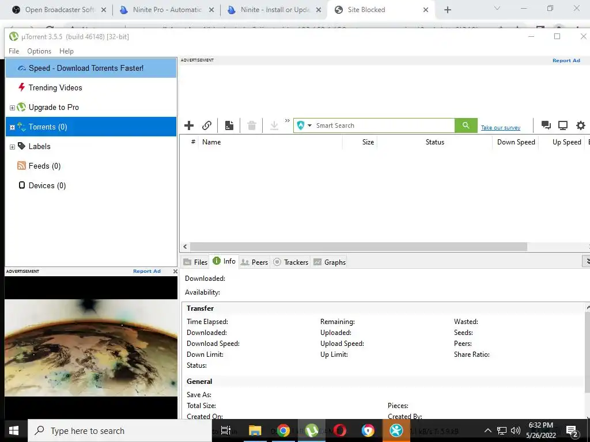Viewport: 590px width, 442px height.
Task: Create new torrent file icon
Action: tap(229, 125)
